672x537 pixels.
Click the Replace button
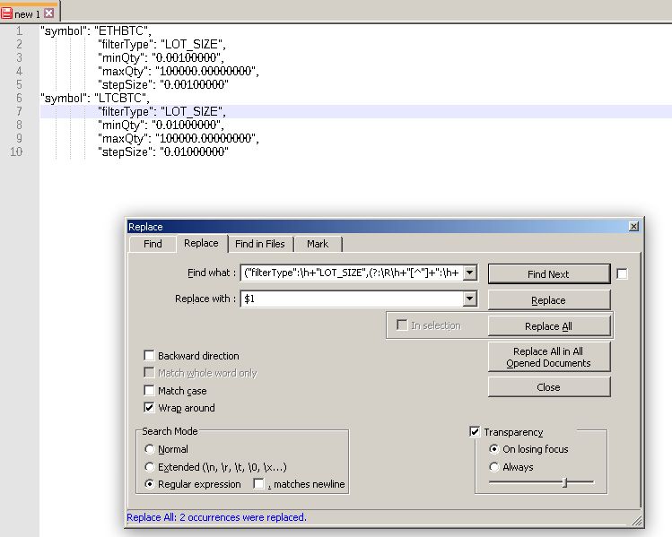[x=548, y=300]
